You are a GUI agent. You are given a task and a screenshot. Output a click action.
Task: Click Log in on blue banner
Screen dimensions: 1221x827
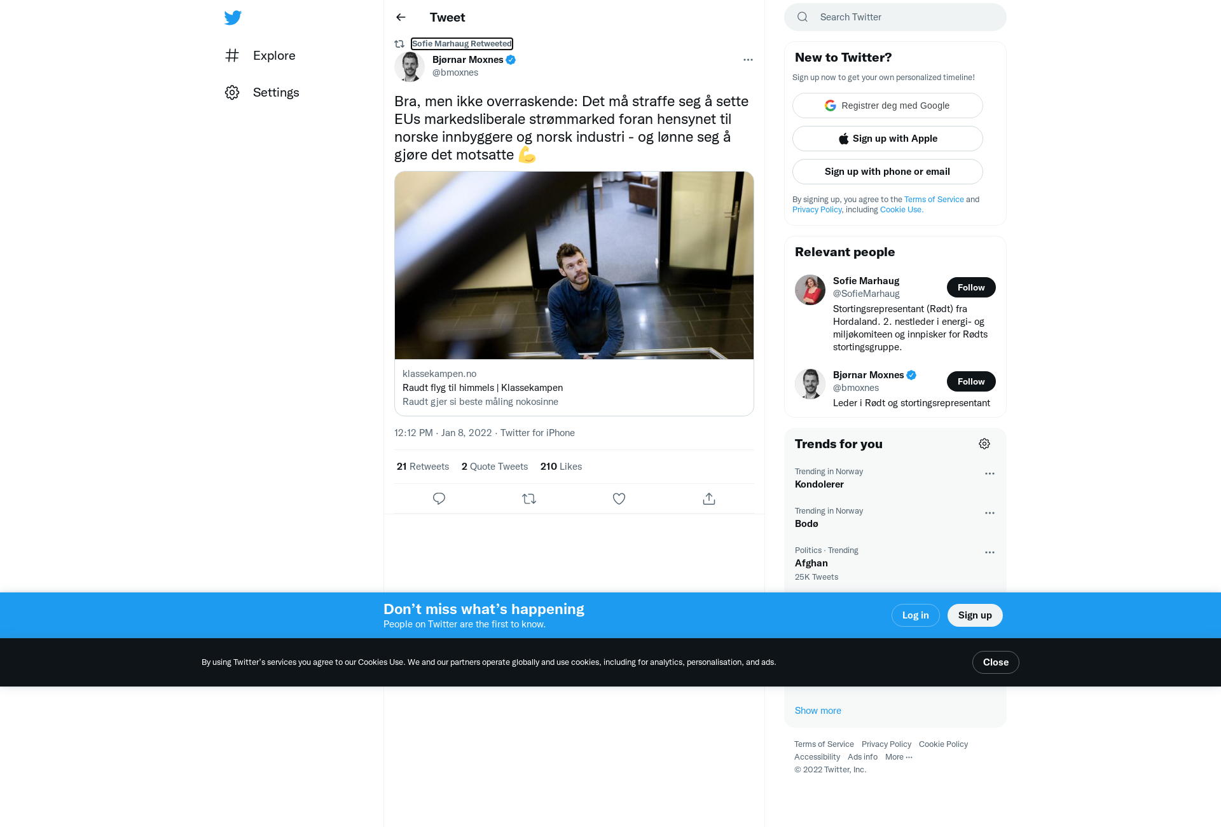pyautogui.click(x=916, y=615)
